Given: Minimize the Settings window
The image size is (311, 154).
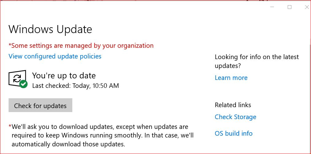Looking at the screenshot, I should click(x=272, y=7).
